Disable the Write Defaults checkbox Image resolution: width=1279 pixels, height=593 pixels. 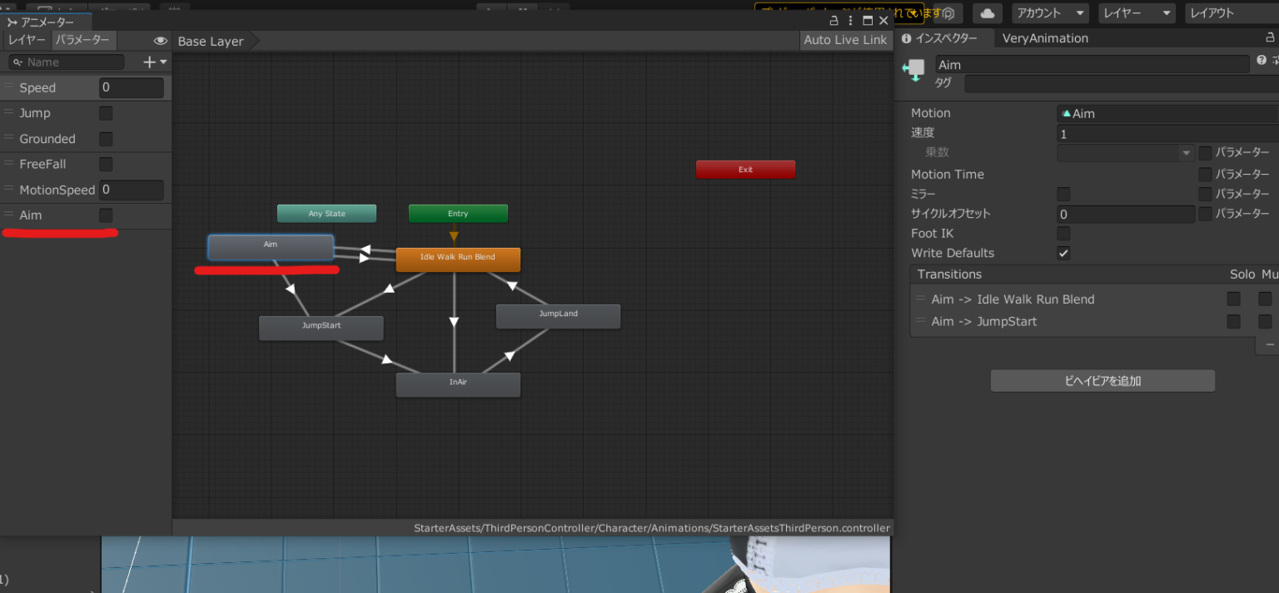tap(1063, 253)
